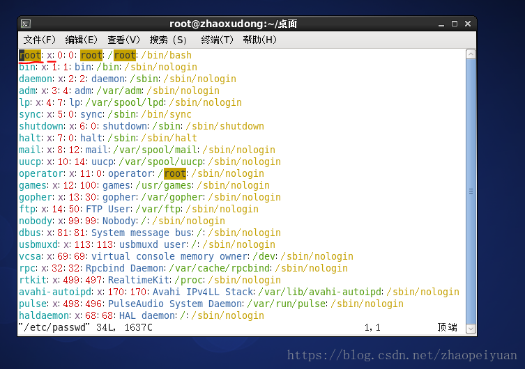Click 'vcsa' username at line start
Viewport: 525px width, 369px height.
[x=30, y=256]
